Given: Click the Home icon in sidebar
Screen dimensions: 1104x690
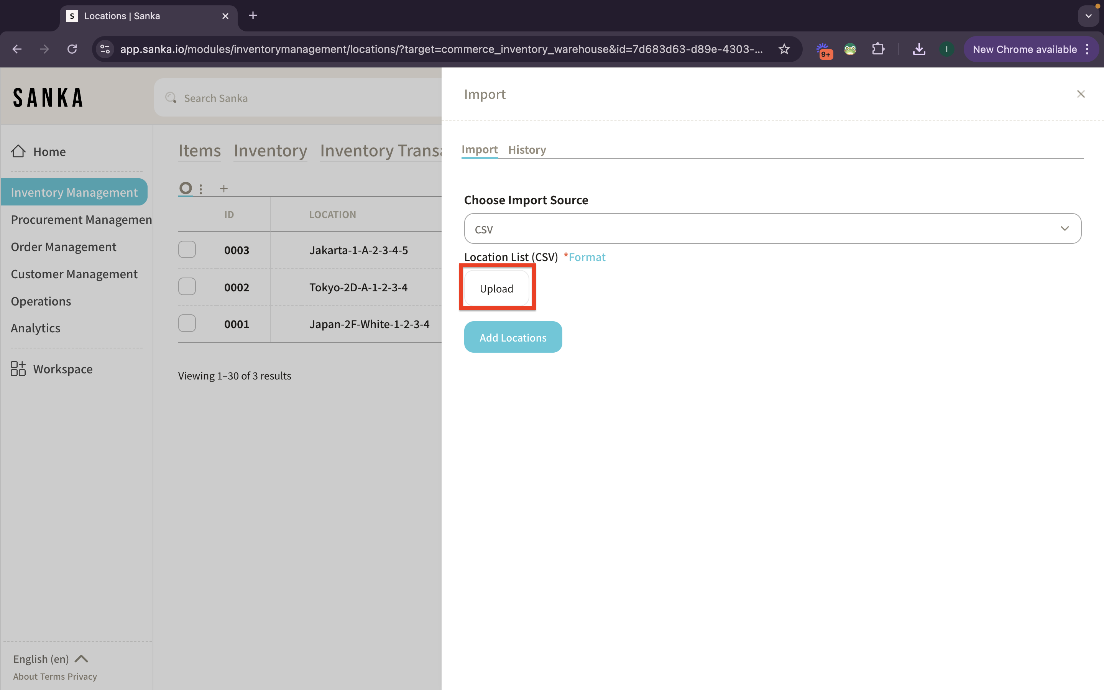Looking at the screenshot, I should click(x=18, y=151).
